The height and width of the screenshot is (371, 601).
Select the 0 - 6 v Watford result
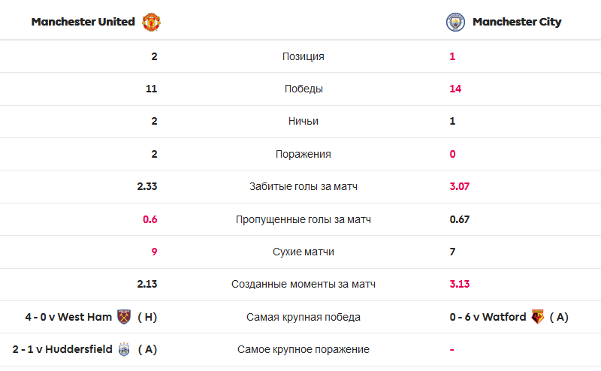488,317
